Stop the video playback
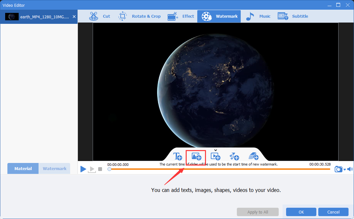 [100, 169]
